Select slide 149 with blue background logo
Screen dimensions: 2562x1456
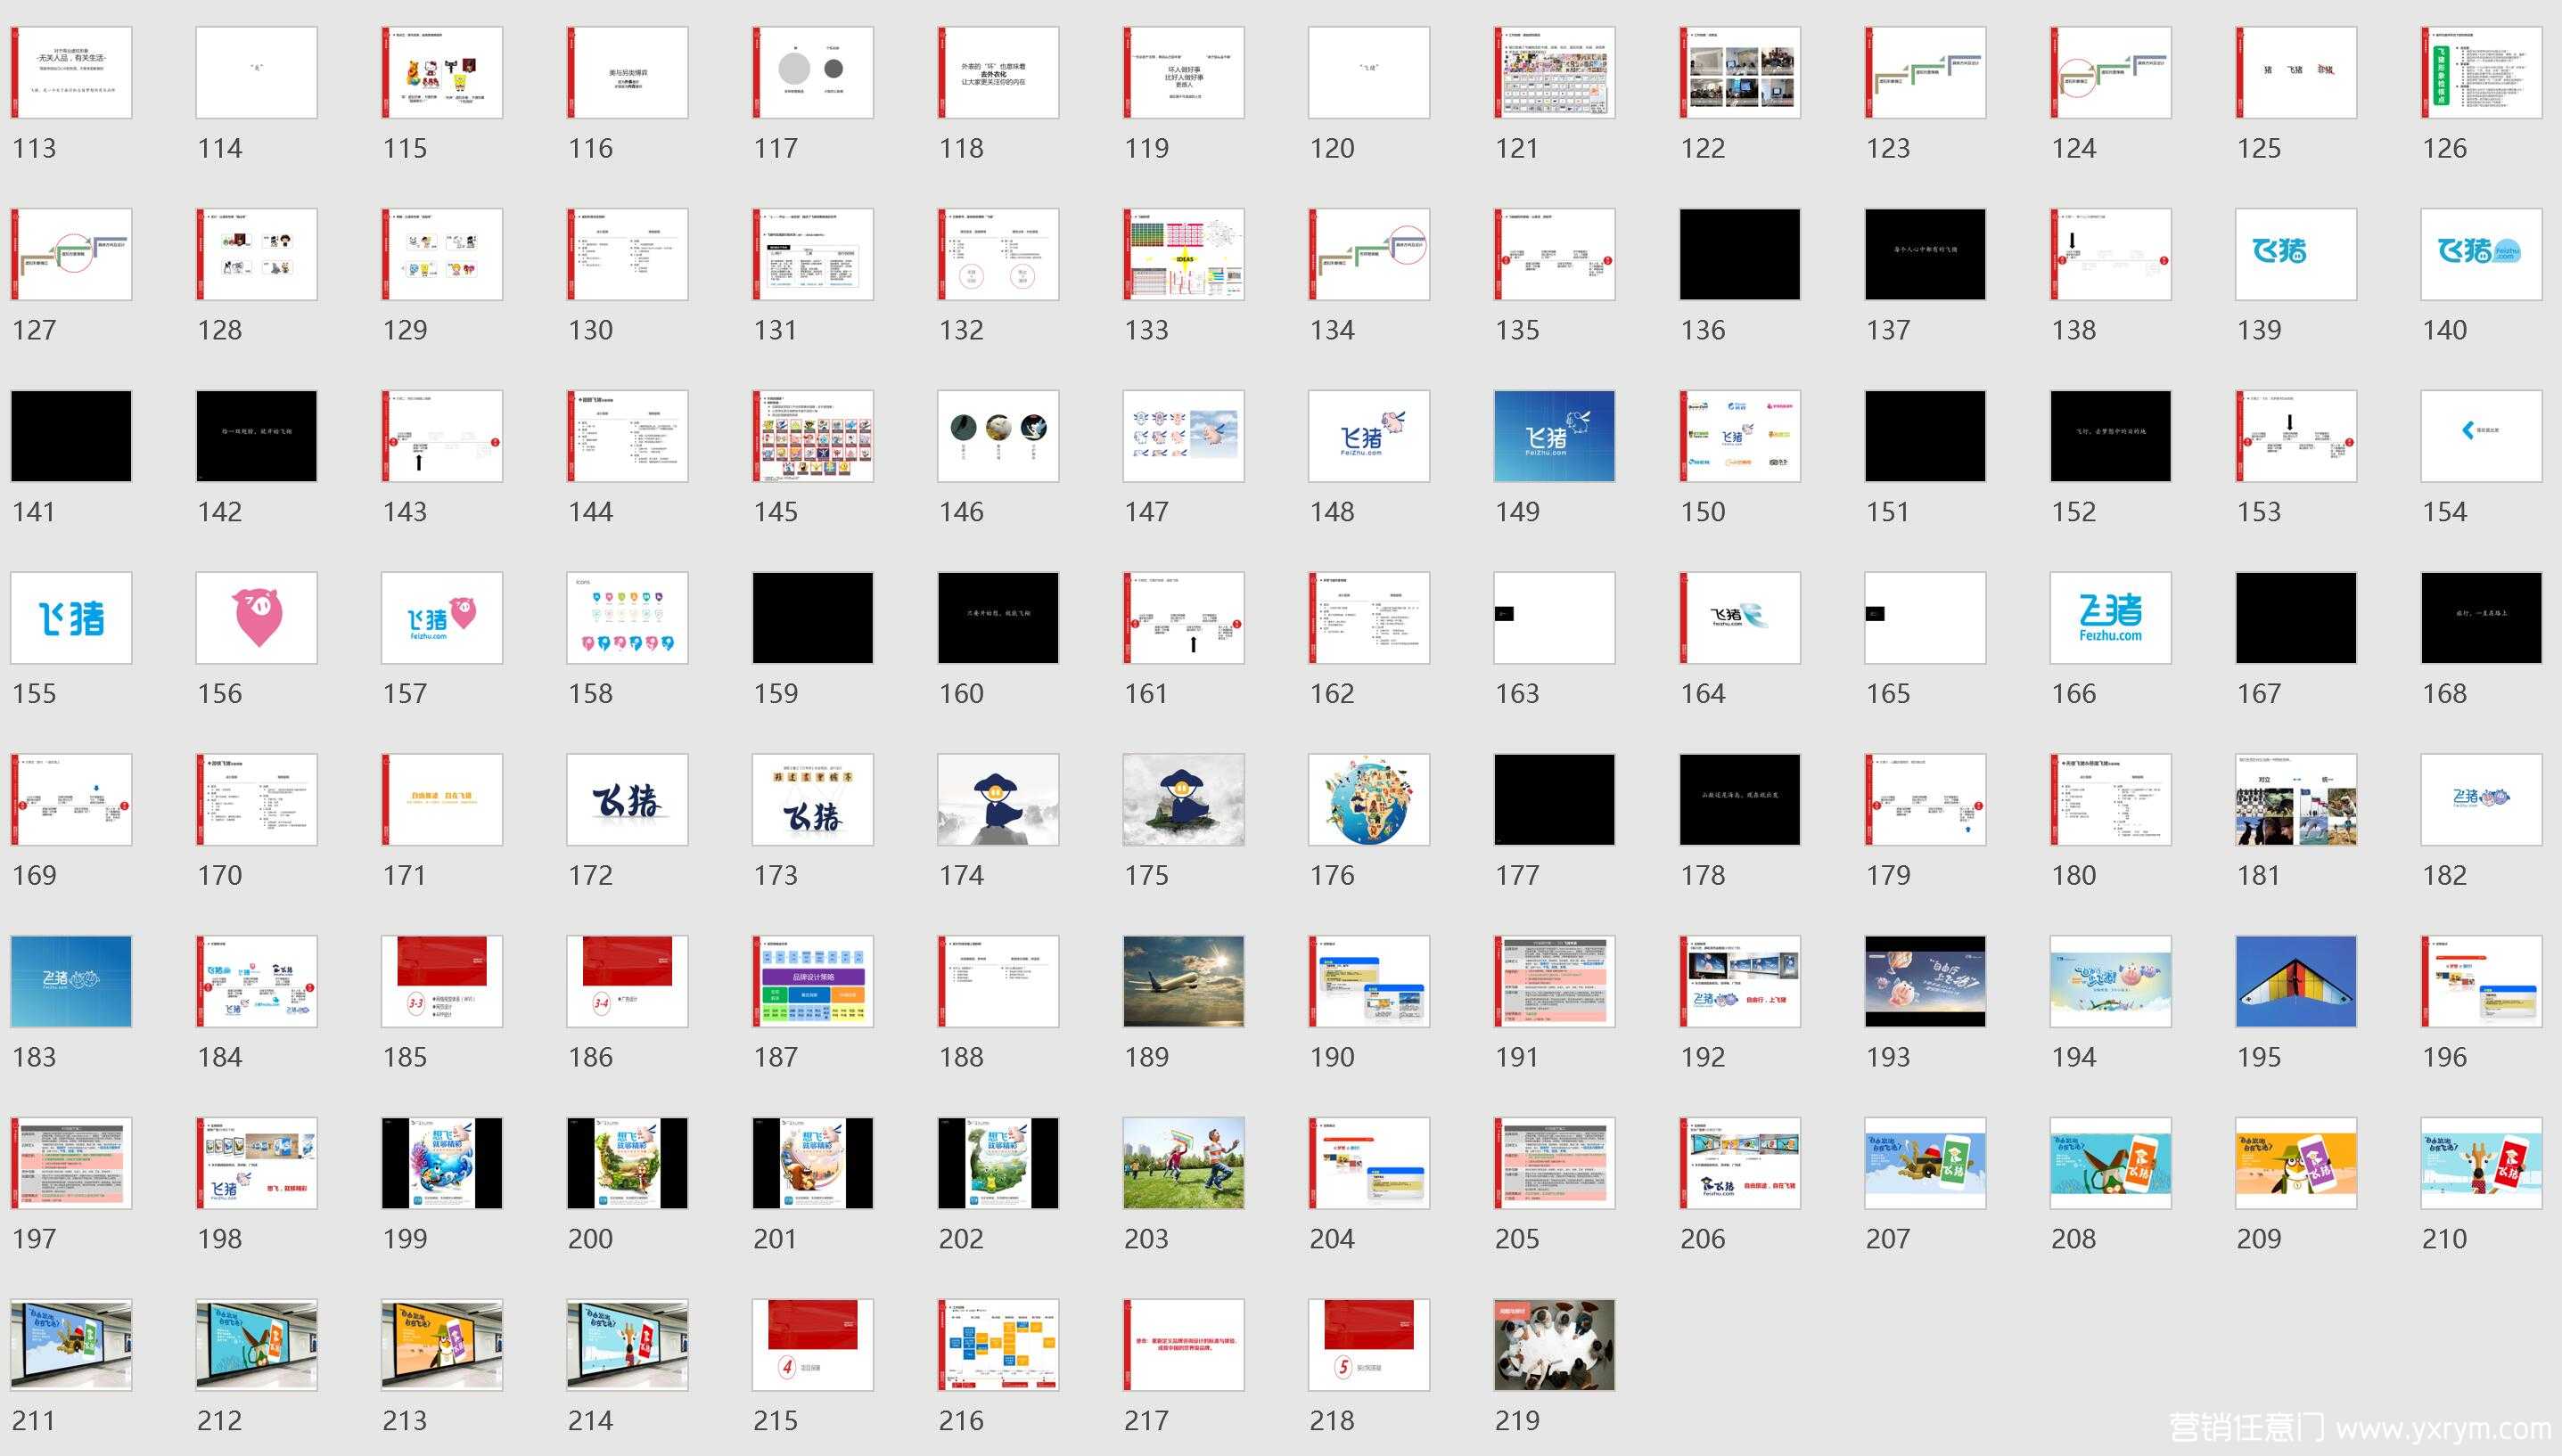[x=1554, y=436]
